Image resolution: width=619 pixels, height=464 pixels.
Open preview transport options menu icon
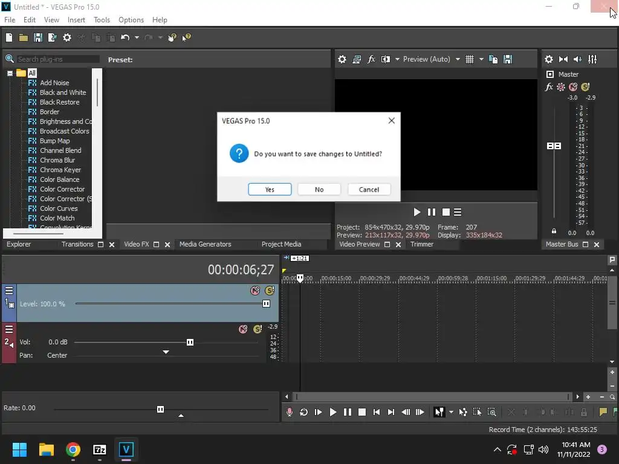tap(458, 212)
